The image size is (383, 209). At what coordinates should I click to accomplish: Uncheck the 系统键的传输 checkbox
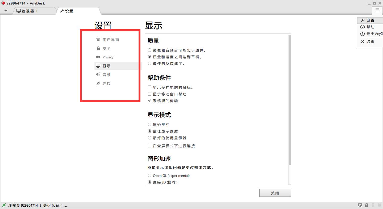(149, 101)
